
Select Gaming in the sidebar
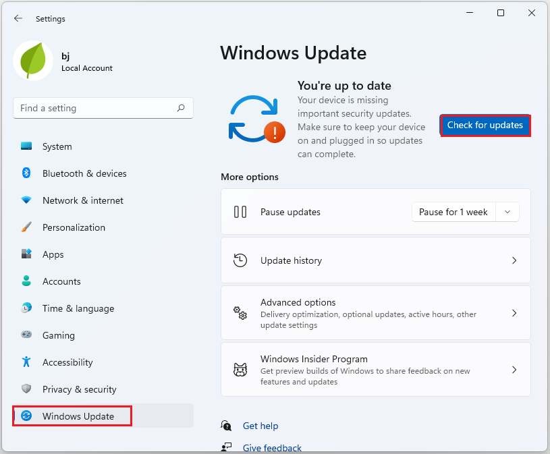pyautogui.click(x=103, y=335)
